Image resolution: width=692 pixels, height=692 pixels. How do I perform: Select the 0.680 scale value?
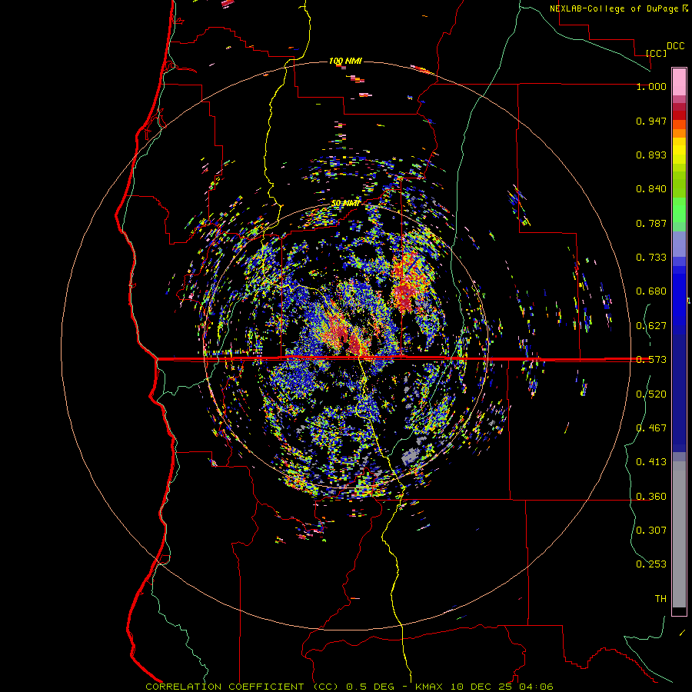click(x=651, y=291)
